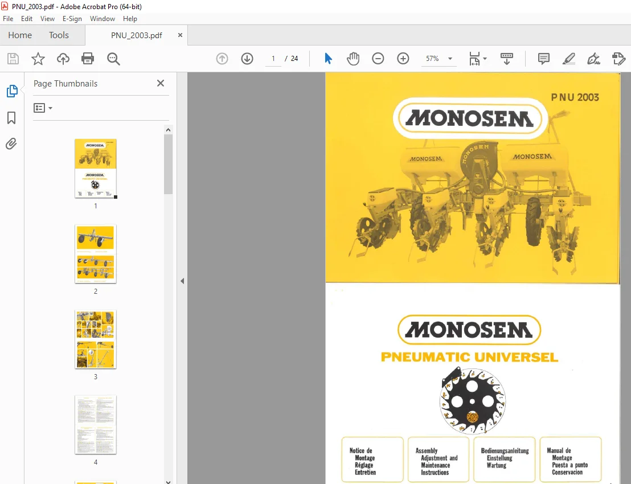
Task: Select the arrow Selection tool
Action: click(x=329, y=59)
